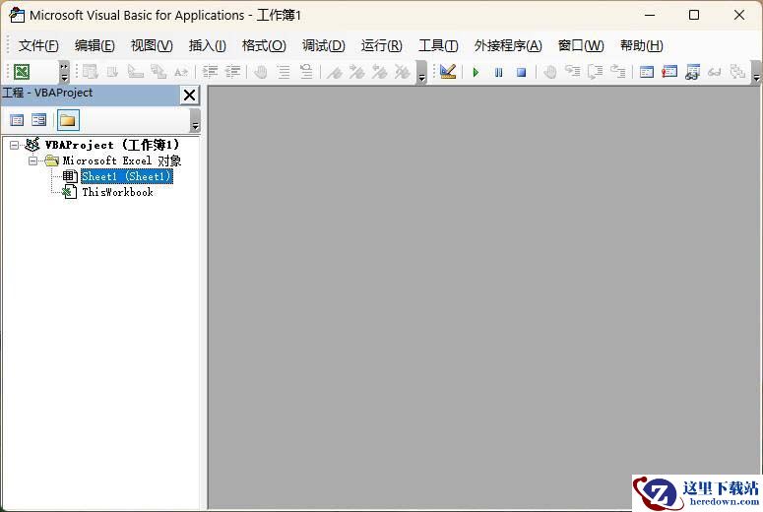Open the 帮助(H) menu
Viewport: 763px width, 512px height.
641,45
